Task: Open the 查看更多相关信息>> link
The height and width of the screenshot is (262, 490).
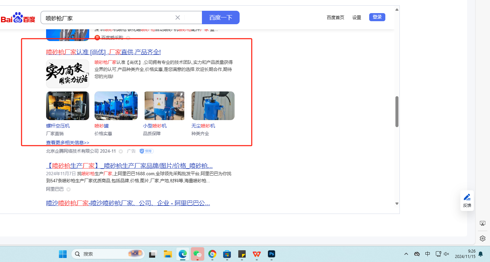Action: [68, 143]
